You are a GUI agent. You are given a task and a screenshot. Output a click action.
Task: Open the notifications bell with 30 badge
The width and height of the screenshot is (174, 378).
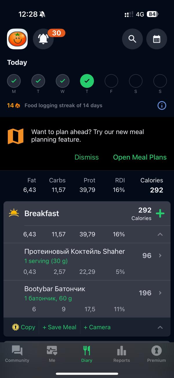click(43, 39)
